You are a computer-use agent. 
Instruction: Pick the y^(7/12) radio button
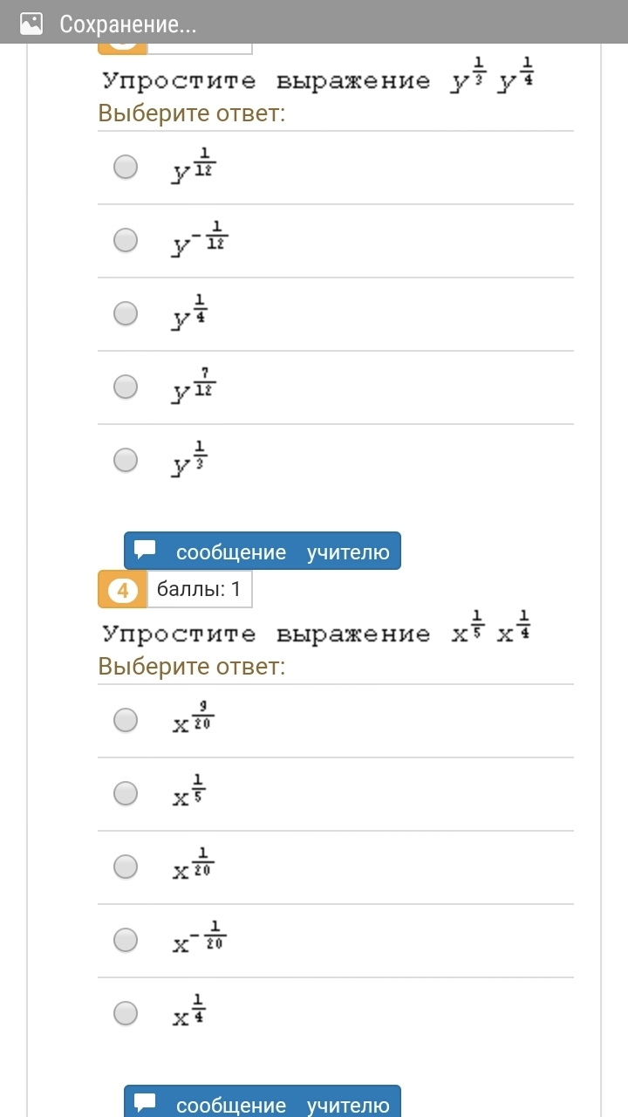[x=126, y=387]
